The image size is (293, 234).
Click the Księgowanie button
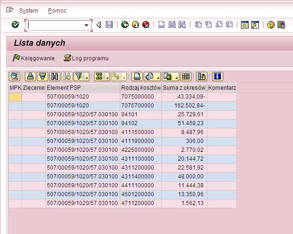pos(34,58)
